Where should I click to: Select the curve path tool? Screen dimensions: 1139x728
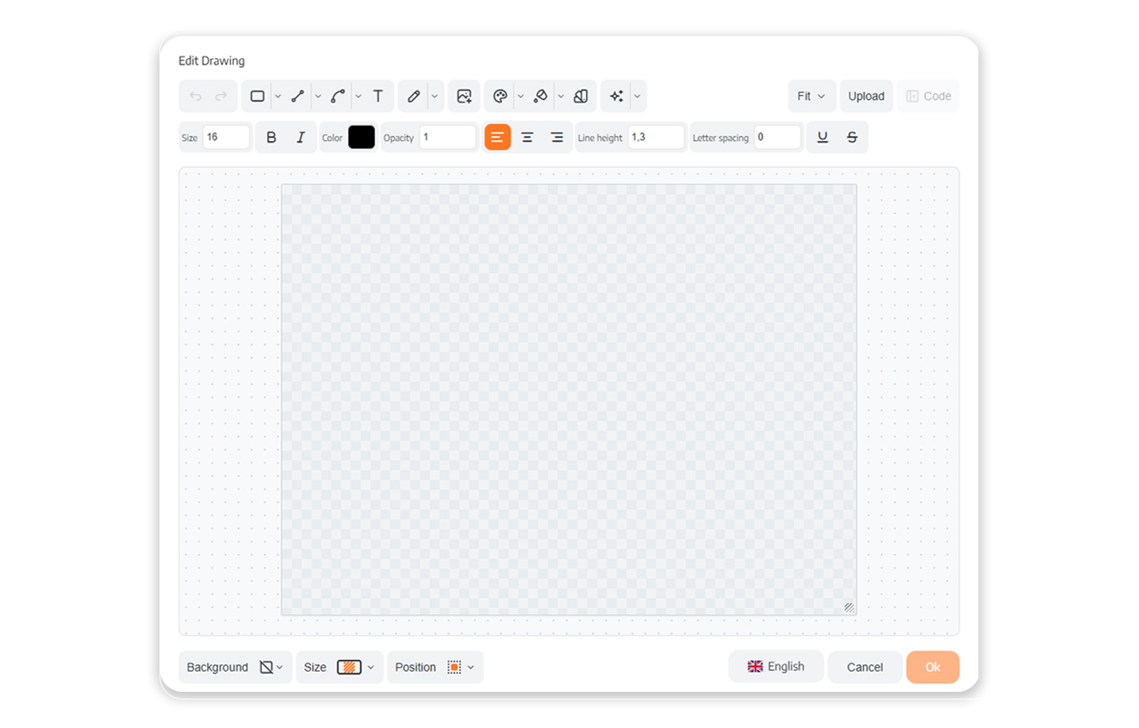pos(337,97)
